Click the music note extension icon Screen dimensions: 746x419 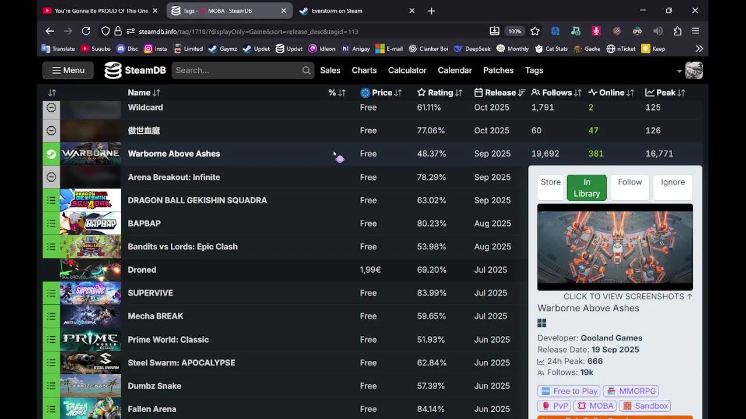click(576, 31)
